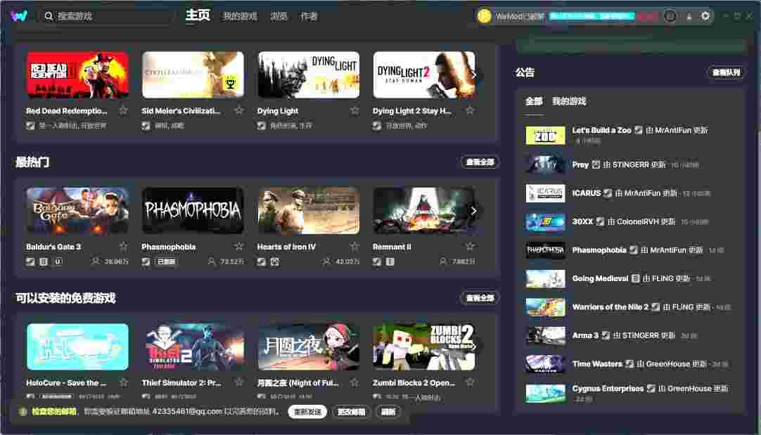Screen dimensions: 761x435
Task: Click the 查看队列 button beside 公告
Action: [726, 73]
